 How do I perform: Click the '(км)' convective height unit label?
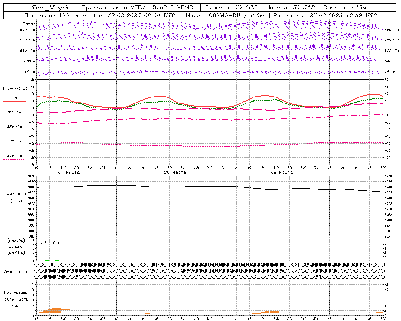pyautogui.click(x=16, y=305)
